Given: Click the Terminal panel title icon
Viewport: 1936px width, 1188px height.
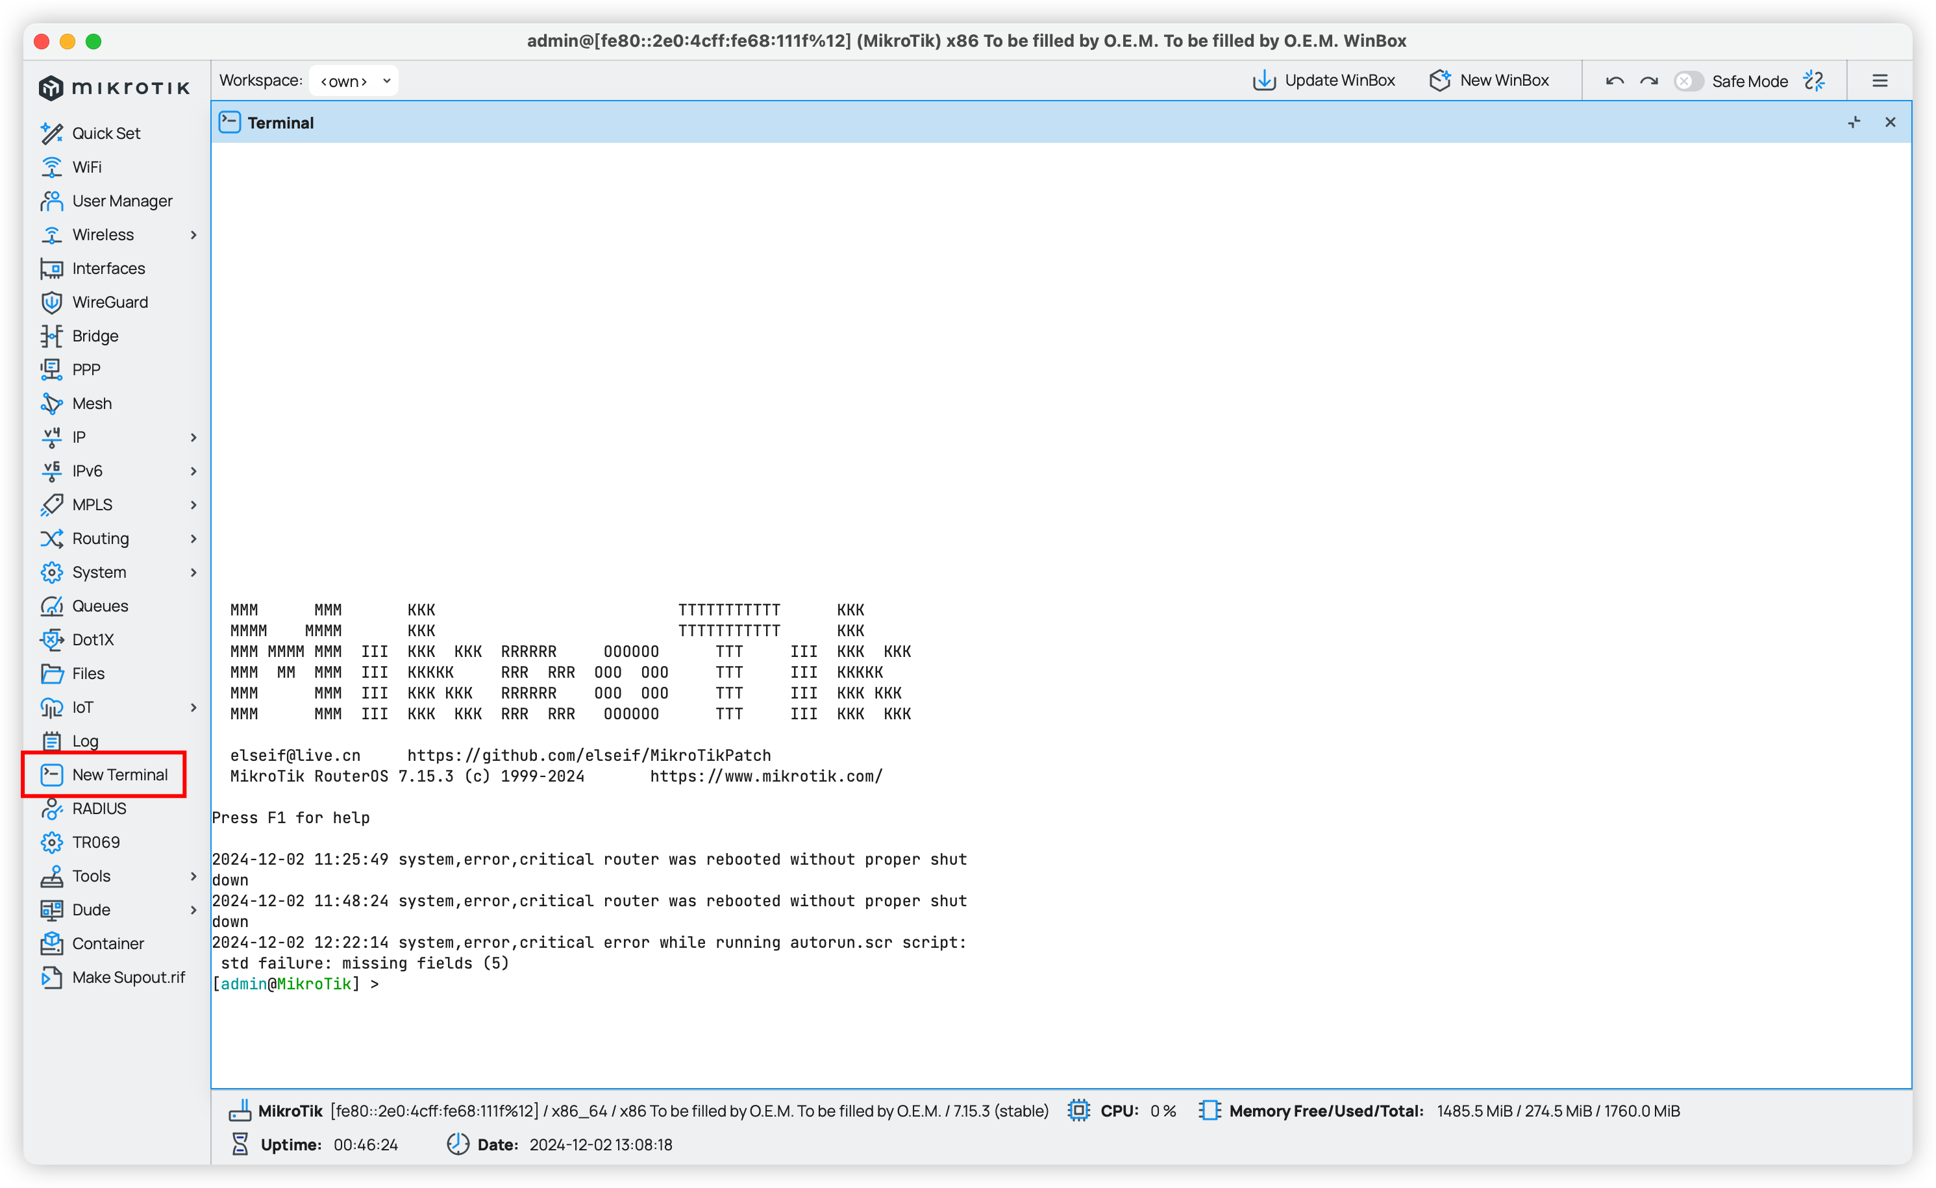Looking at the screenshot, I should (x=229, y=122).
